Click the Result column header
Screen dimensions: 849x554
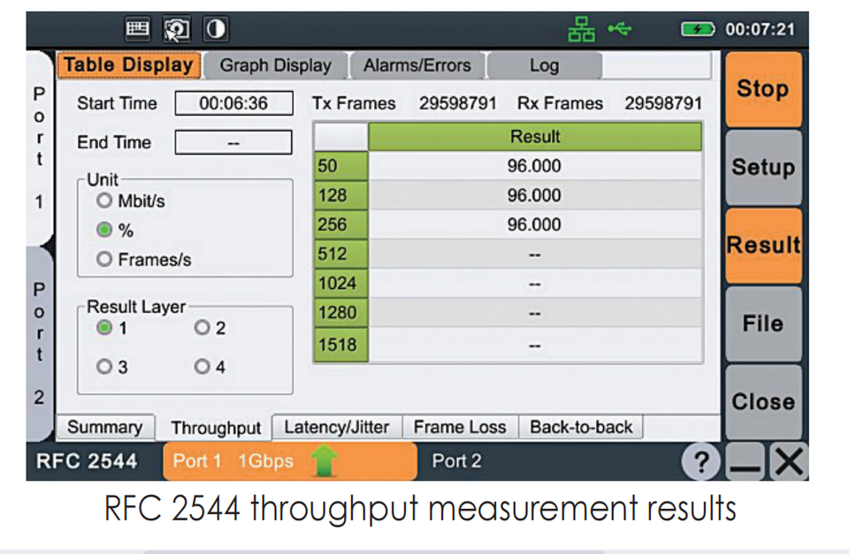click(x=535, y=136)
